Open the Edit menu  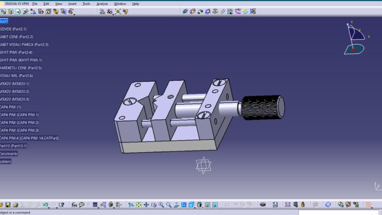[46, 4]
